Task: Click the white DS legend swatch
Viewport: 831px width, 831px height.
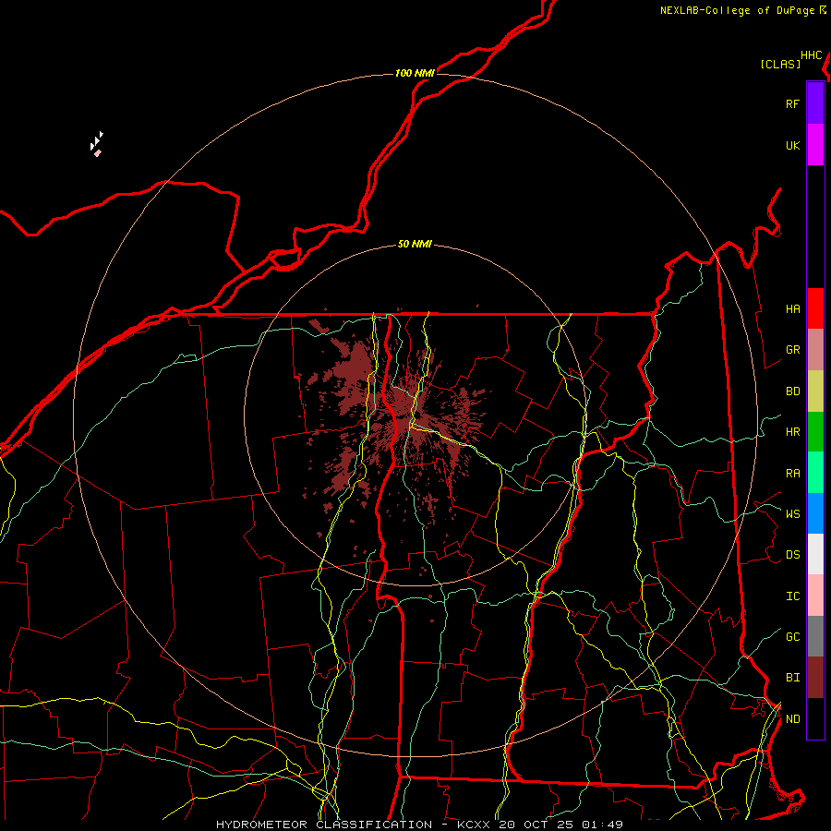Action: pos(815,554)
